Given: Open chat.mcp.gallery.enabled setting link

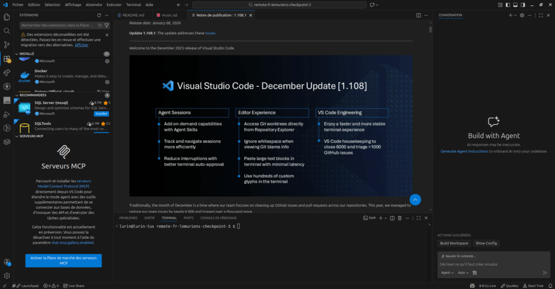Looking at the screenshot, I should 72,243.
